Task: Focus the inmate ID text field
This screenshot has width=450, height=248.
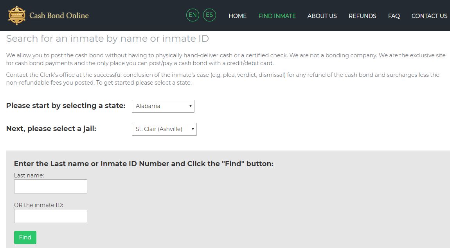Action: (x=50, y=216)
